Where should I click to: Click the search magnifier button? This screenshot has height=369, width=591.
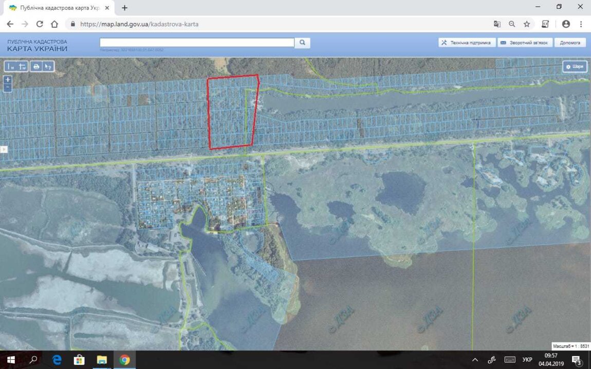302,43
